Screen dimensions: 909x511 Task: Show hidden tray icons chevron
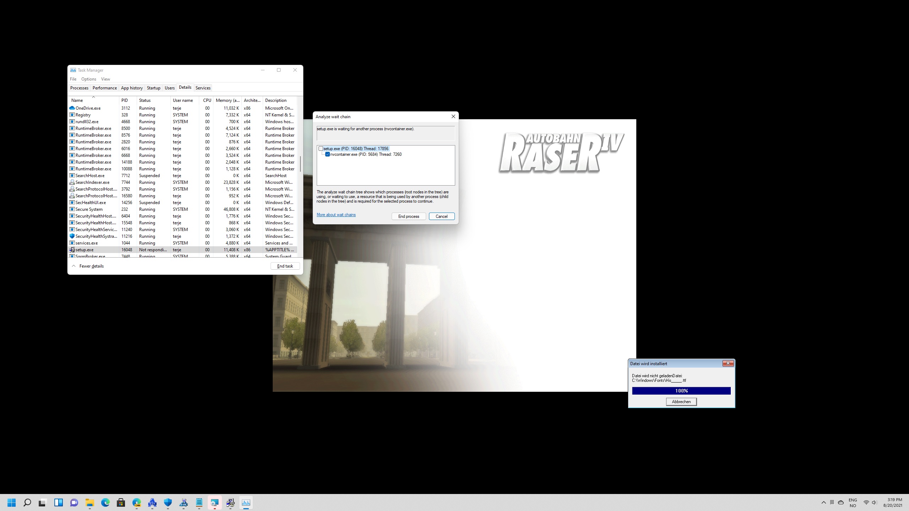coord(824,502)
